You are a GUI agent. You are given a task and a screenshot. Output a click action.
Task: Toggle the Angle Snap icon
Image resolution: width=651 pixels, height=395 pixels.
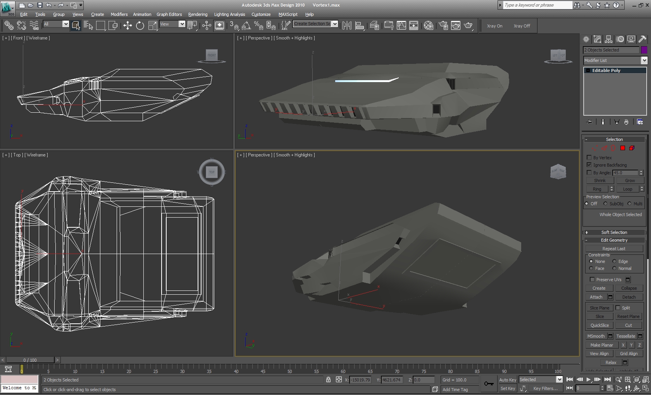coord(246,26)
